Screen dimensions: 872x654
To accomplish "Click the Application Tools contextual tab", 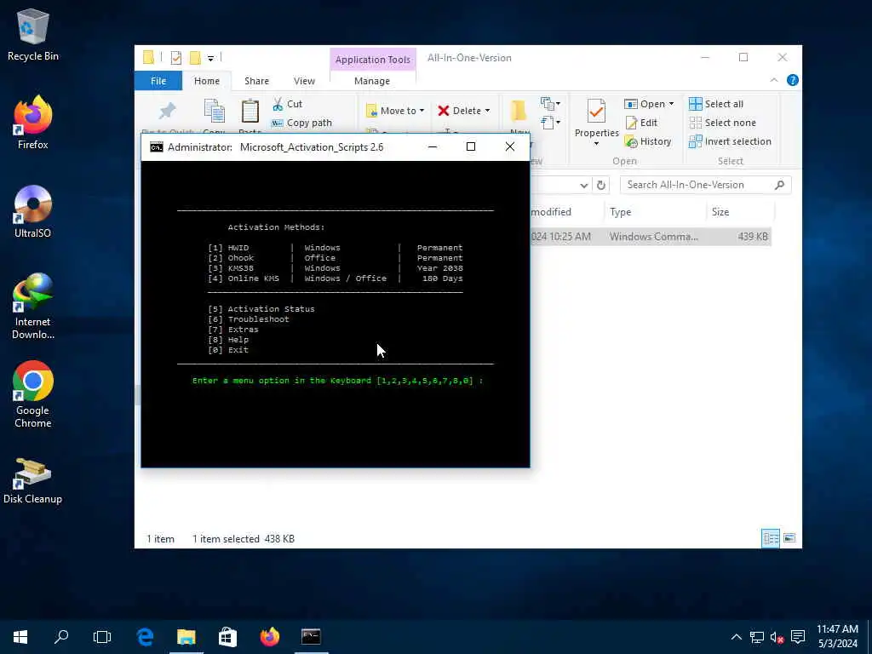I will [373, 60].
